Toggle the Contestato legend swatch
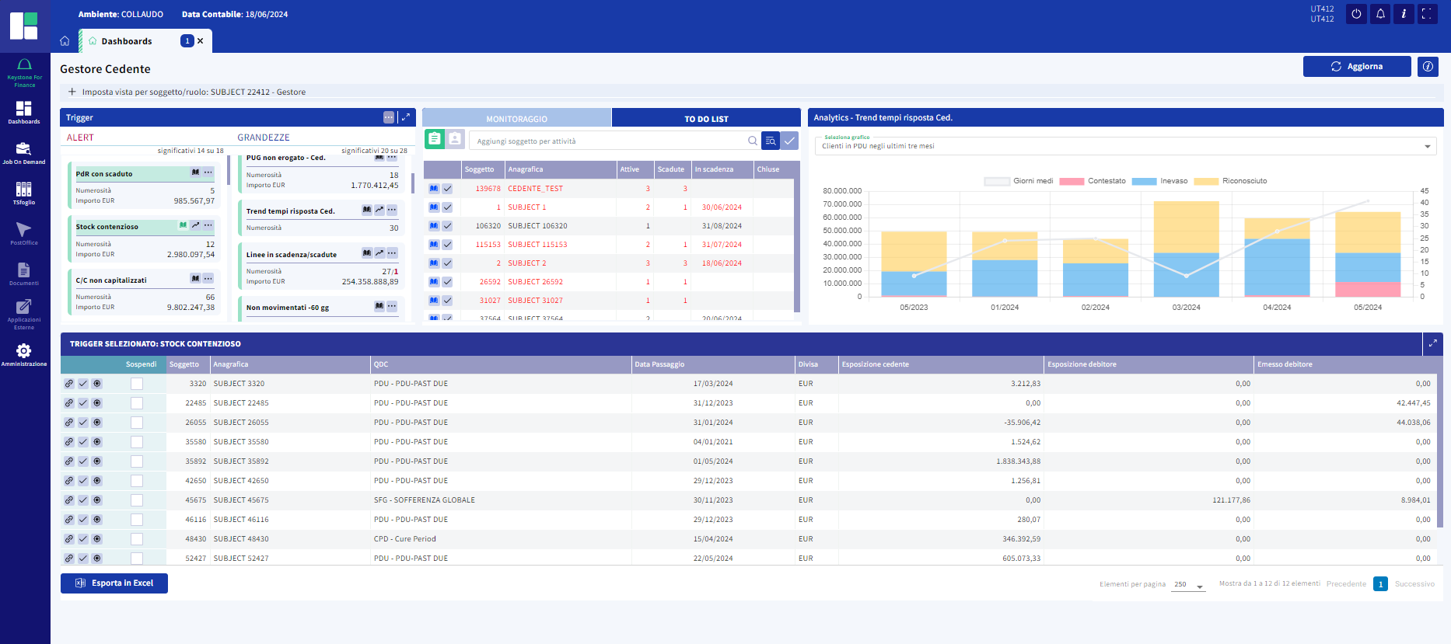The image size is (1451, 644). [x=1072, y=181]
